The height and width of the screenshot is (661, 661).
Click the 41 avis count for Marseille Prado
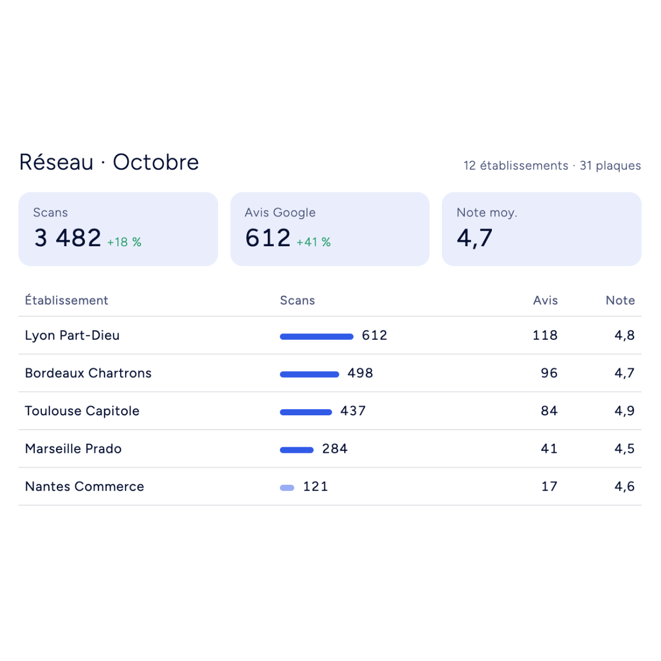549,449
